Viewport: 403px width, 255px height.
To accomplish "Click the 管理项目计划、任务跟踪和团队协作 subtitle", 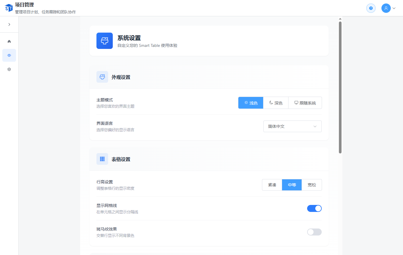I will point(45,12).
